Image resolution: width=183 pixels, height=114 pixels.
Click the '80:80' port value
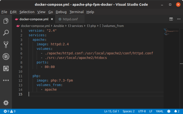tap(50, 67)
